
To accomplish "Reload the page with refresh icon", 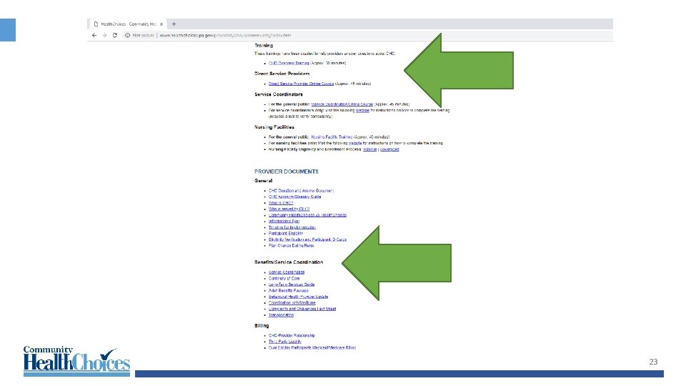I will click(114, 36).
